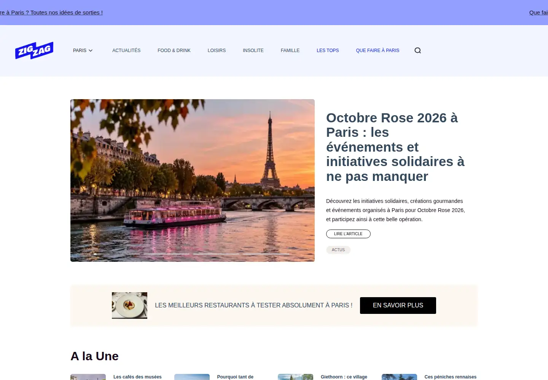548x380 pixels.
Task: Expand the Paris dropdown menu
Action: (83, 51)
